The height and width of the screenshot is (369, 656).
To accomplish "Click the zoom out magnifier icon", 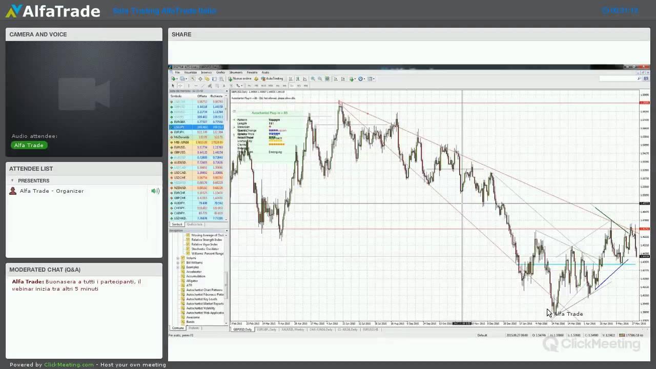I will 320,79.
